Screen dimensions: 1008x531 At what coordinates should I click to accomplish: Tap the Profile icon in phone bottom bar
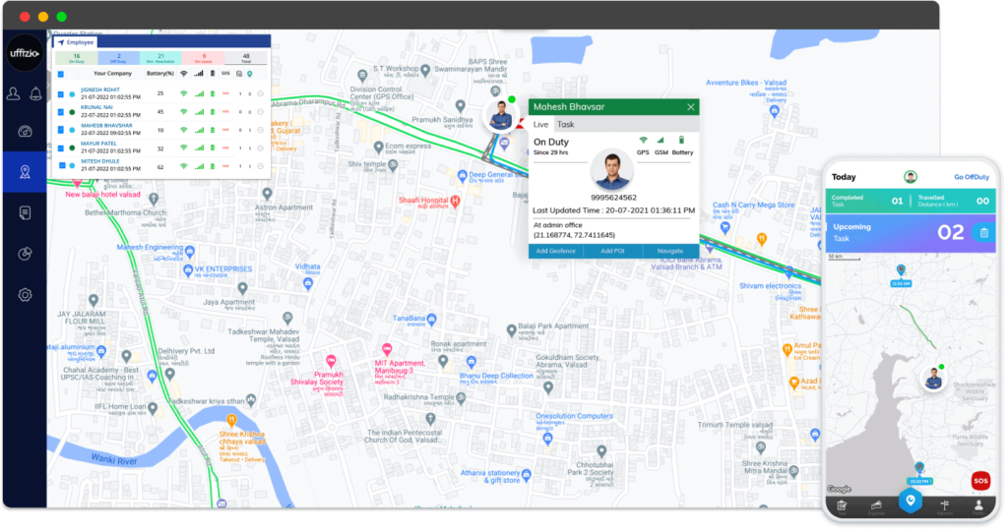978,507
